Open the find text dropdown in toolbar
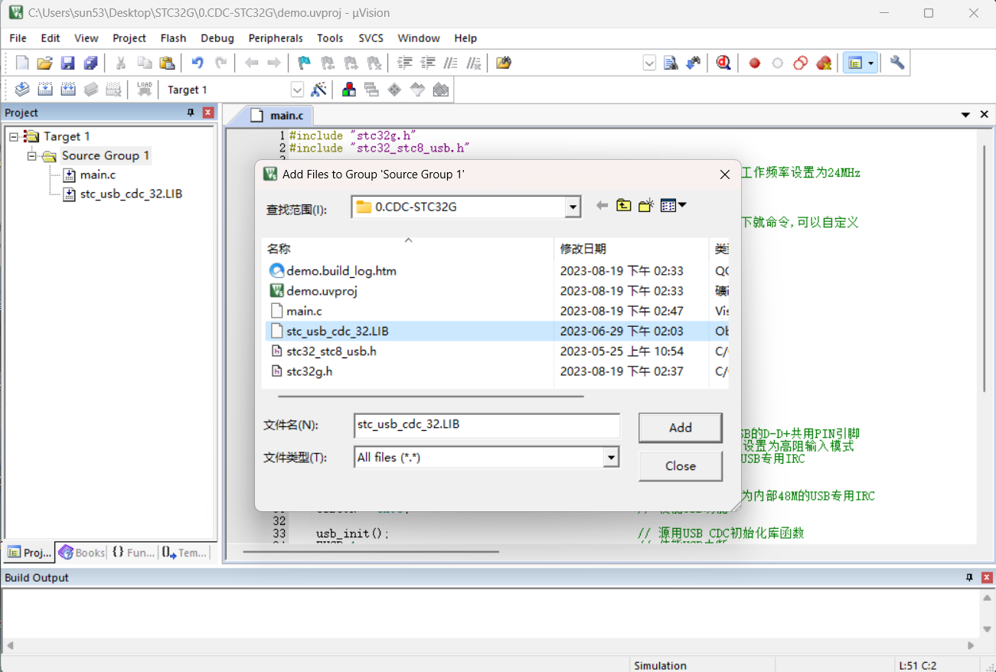This screenshot has width=996, height=672. [649, 63]
